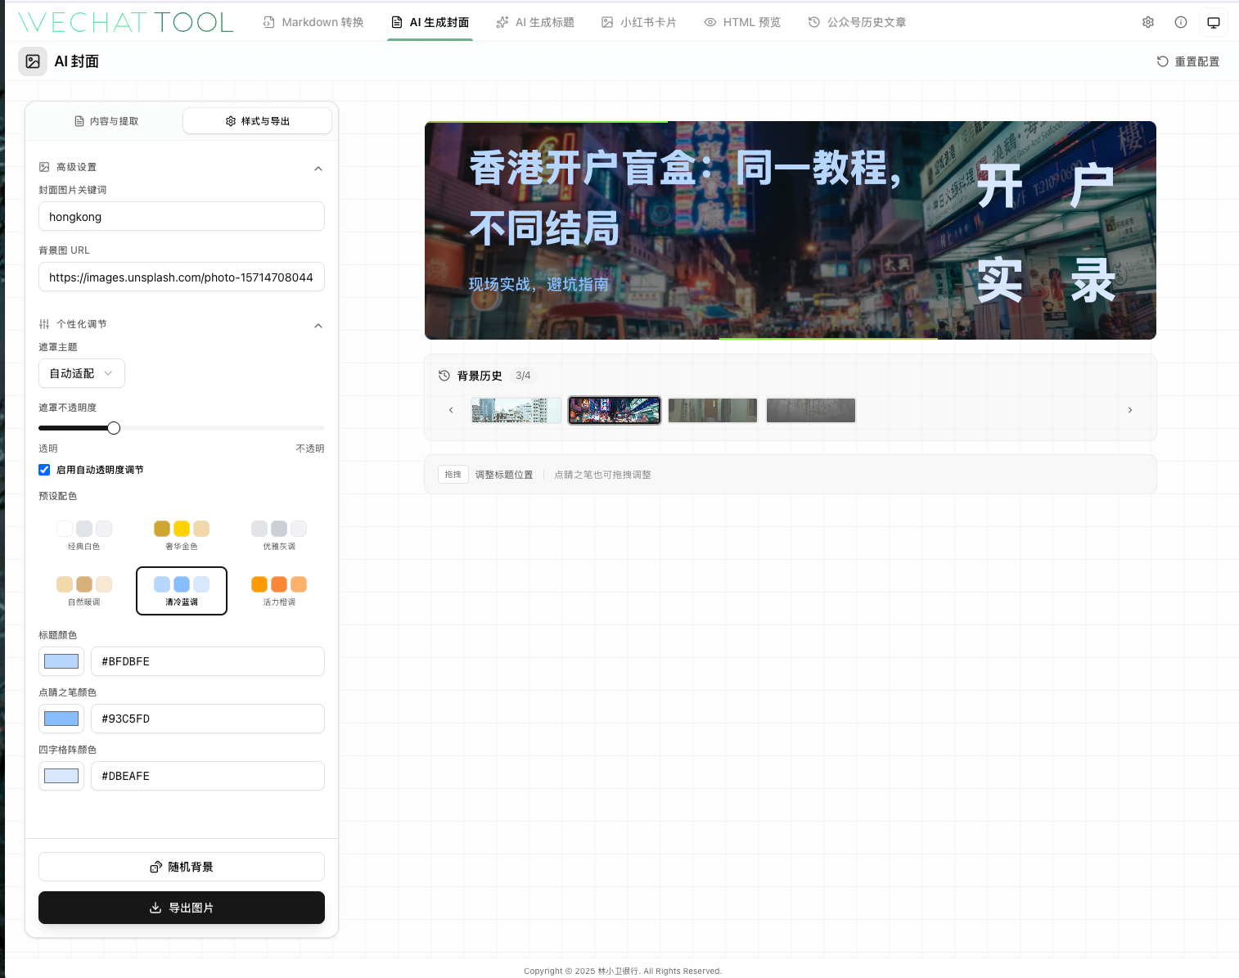Open settings gear icon in top bar
Viewport: 1239px width, 978px height.
(1148, 22)
